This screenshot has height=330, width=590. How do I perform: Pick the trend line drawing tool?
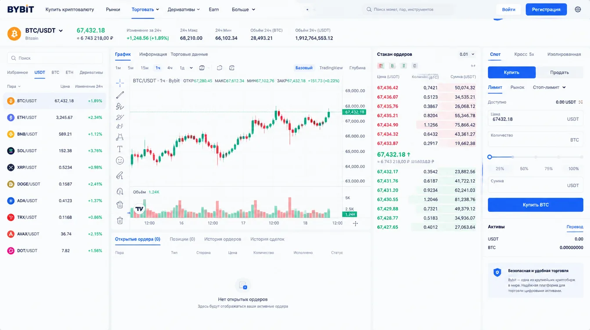coord(120,95)
